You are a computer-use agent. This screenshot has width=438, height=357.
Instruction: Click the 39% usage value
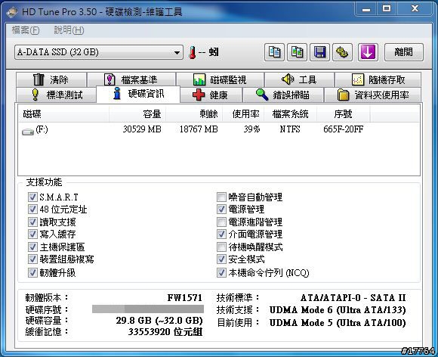point(251,129)
